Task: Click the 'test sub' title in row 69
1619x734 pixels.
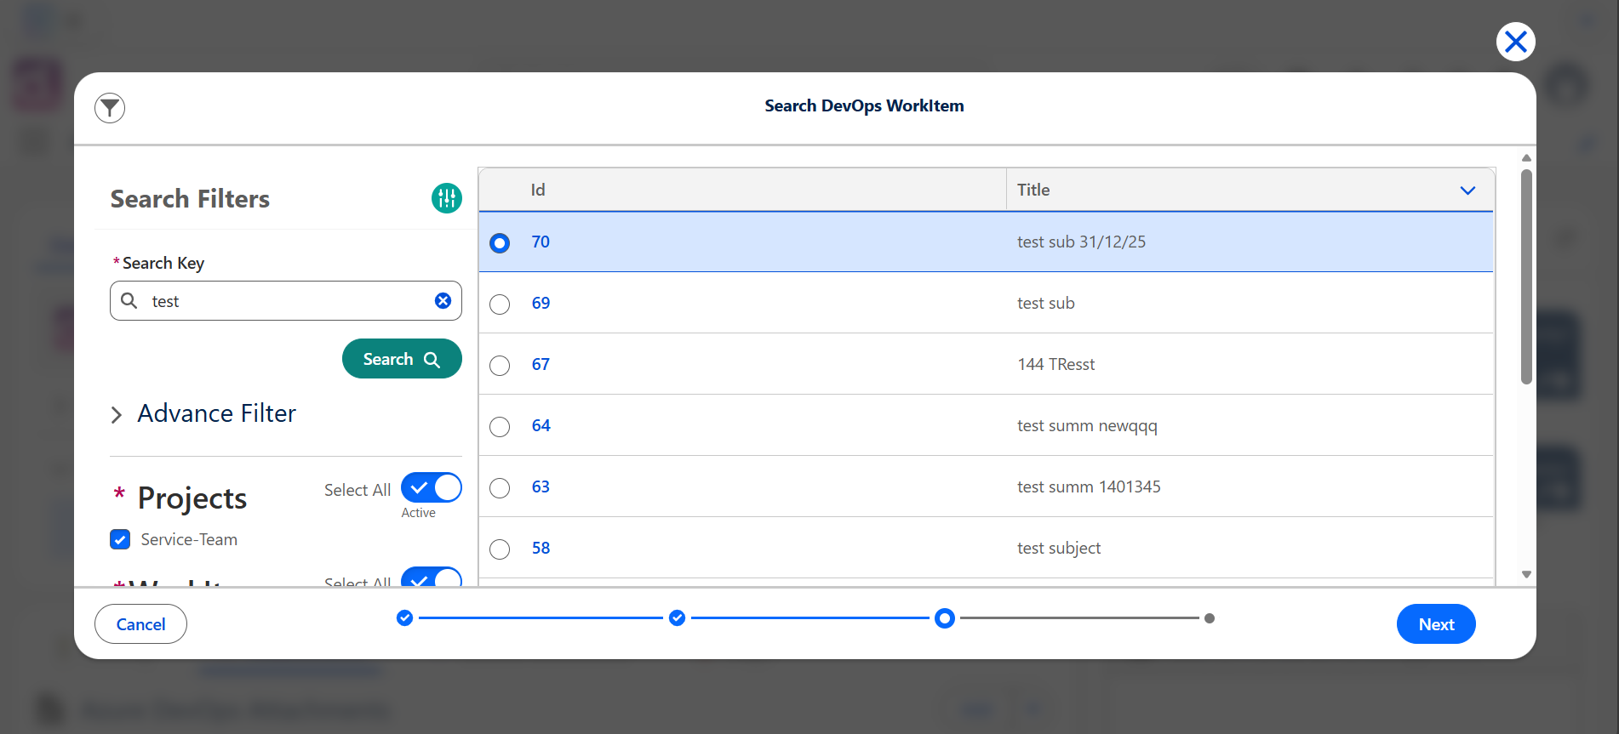Action: [1045, 303]
